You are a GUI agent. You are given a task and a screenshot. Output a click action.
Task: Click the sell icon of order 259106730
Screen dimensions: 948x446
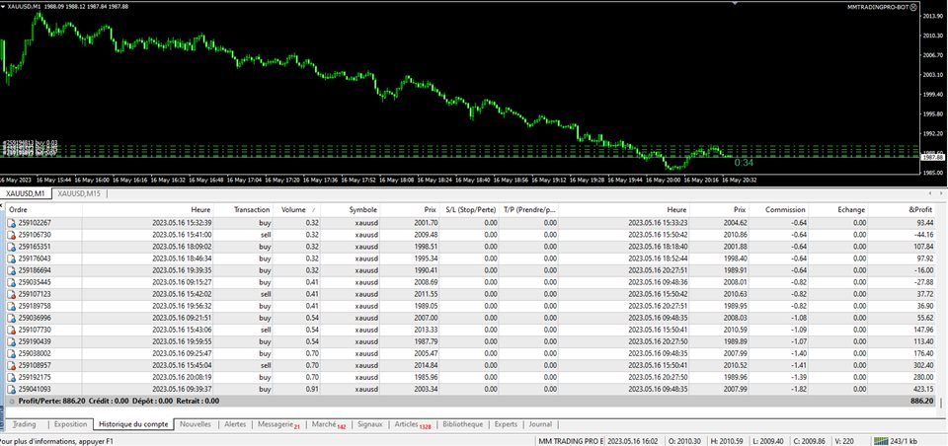12,235
